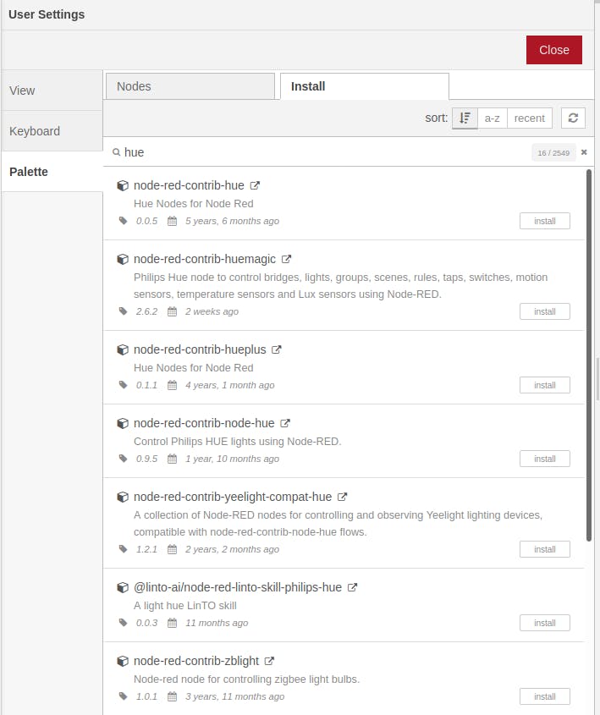This screenshot has height=715, width=600.
Task: Clear the hue search with the x icon
Action: [584, 152]
